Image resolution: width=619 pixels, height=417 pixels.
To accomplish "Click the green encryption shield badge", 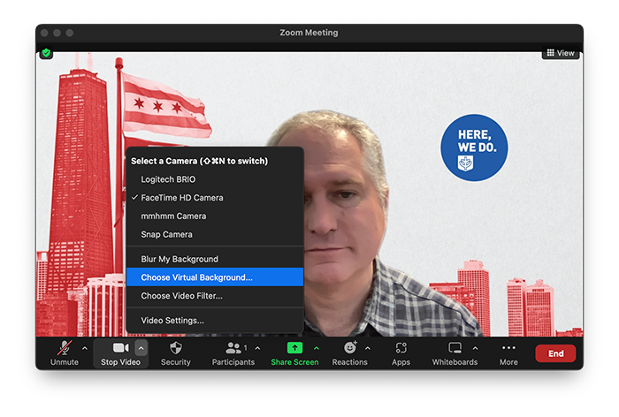I will pyautogui.click(x=46, y=53).
